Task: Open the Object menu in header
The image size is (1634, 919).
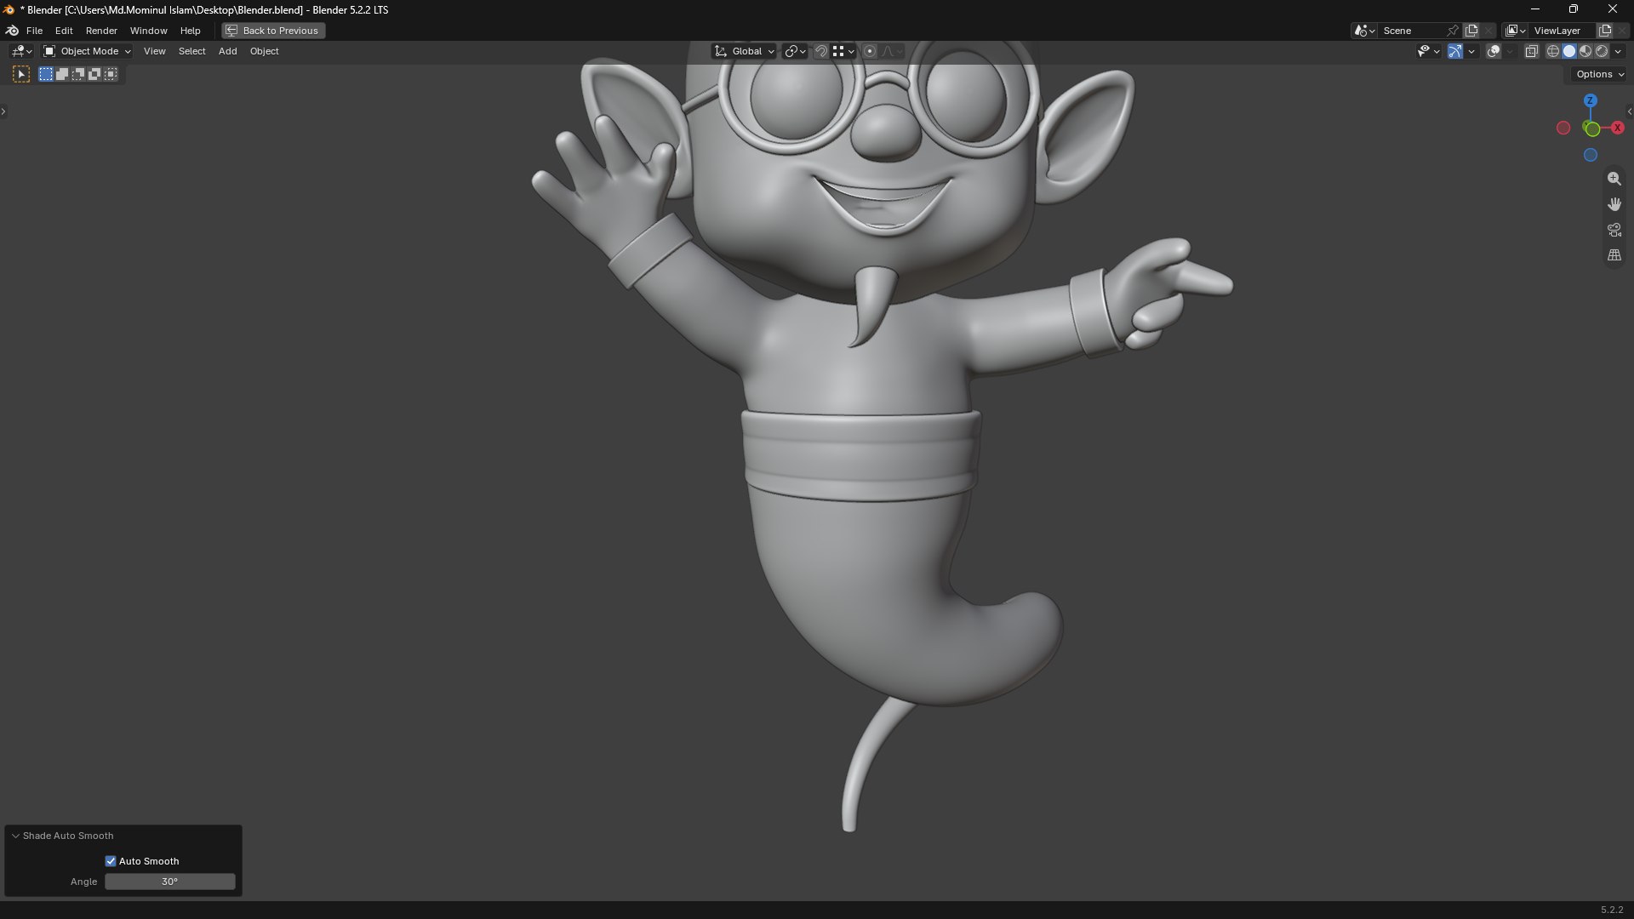Action: pyautogui.click(x=264, y=51)
